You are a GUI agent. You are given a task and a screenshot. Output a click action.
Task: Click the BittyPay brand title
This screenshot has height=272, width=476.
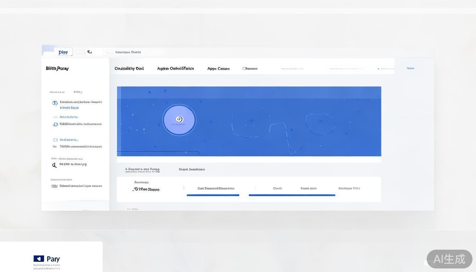(x=57, y=68)
